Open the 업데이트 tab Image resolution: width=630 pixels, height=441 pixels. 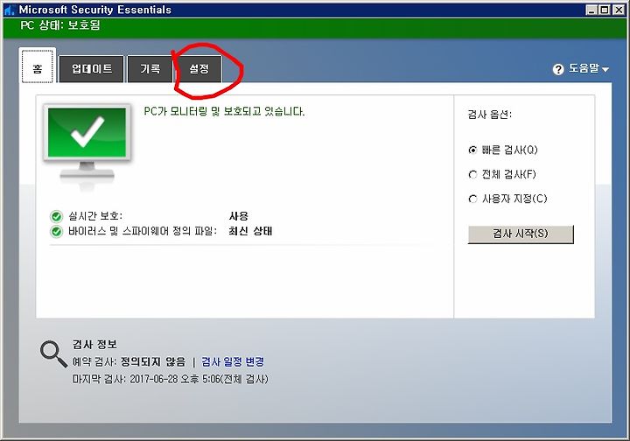[x=92, y=69]
